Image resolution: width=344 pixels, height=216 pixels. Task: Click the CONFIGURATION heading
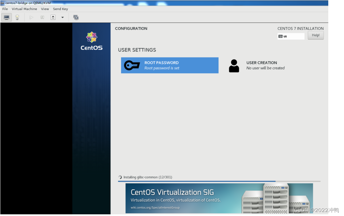coord(131,28)
